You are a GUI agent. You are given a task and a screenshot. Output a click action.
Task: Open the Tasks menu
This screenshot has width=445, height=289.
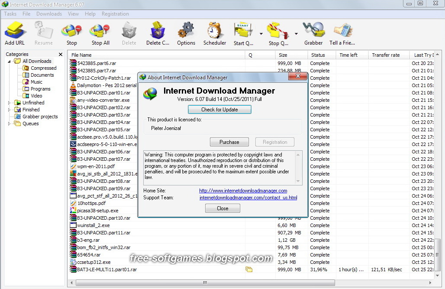coord(10,14)
